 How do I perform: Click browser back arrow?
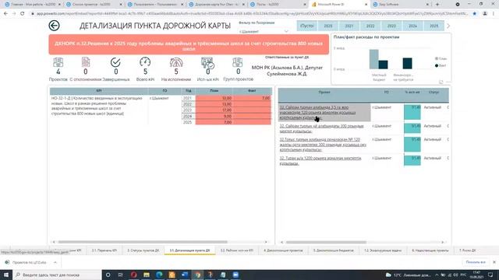5,14
